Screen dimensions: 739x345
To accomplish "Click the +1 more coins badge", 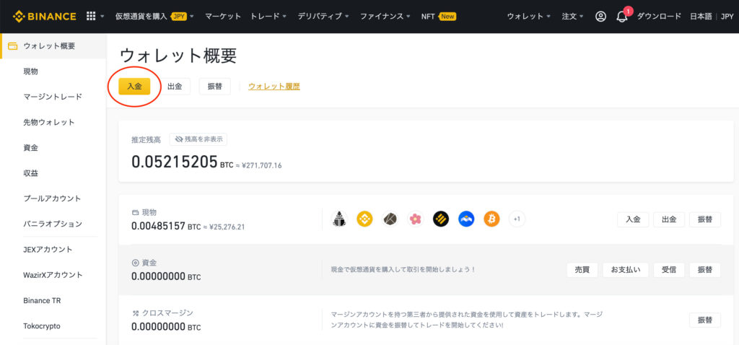I will (x=517, y=219).
